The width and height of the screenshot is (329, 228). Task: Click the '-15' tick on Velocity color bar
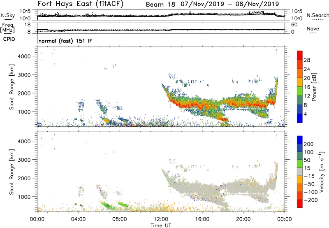309,176
